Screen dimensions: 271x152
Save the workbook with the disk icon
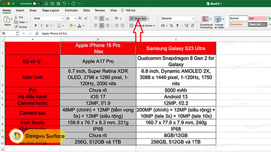[x=53, y=3]
